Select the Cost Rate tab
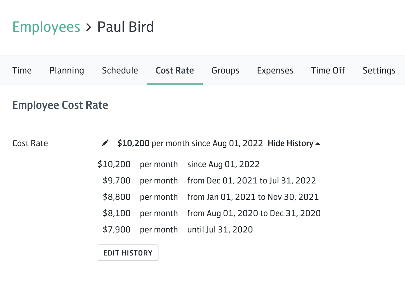The height and width of the screenshot is (287, 405). coord(175,70)
